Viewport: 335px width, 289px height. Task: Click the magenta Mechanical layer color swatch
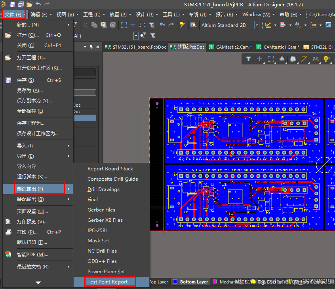pyautogui.click(x=215, y=282)
